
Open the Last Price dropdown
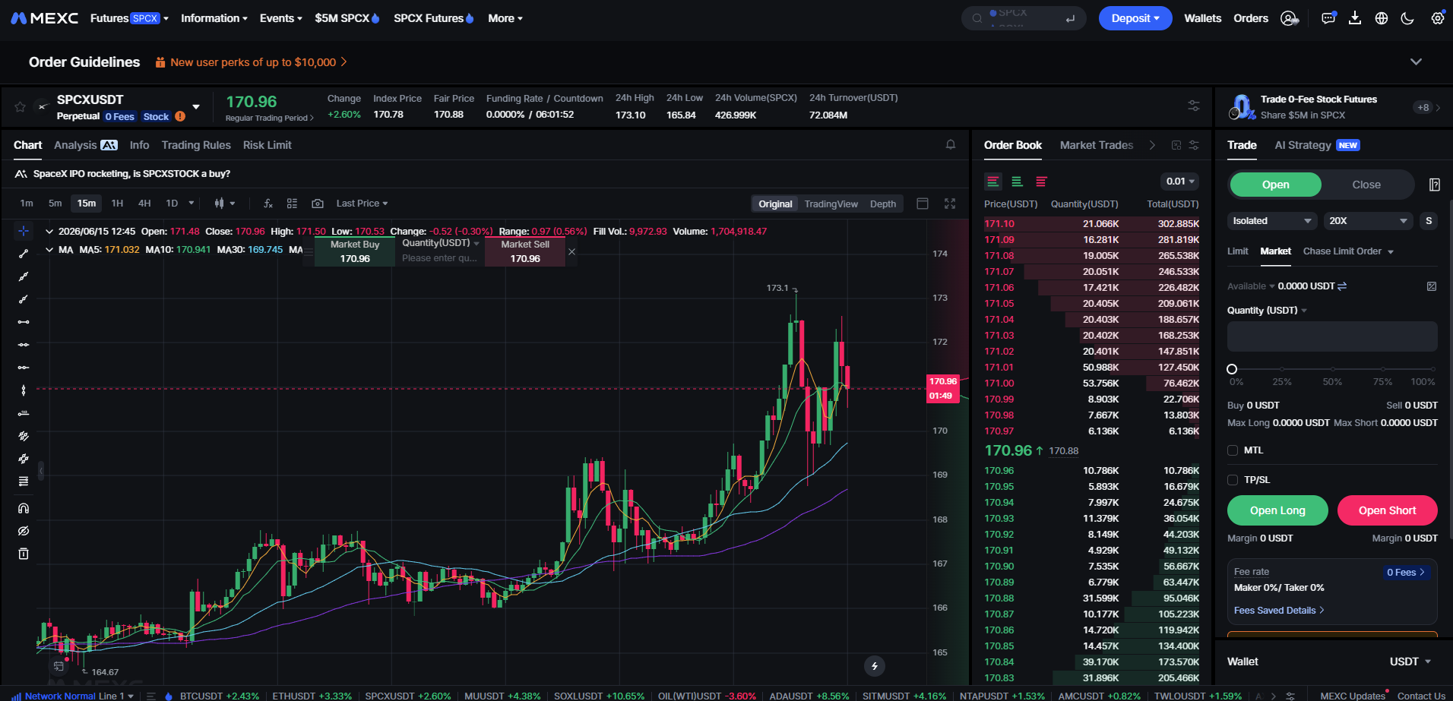(362, 204)
